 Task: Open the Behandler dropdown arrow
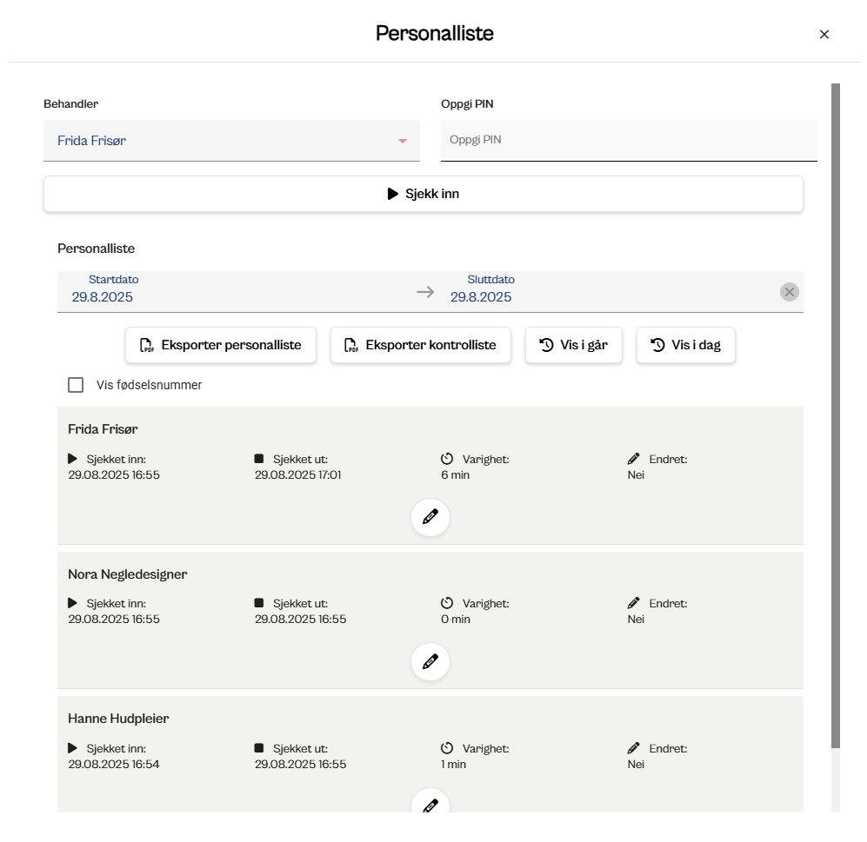pyautogui.click(x=403, y=141)
